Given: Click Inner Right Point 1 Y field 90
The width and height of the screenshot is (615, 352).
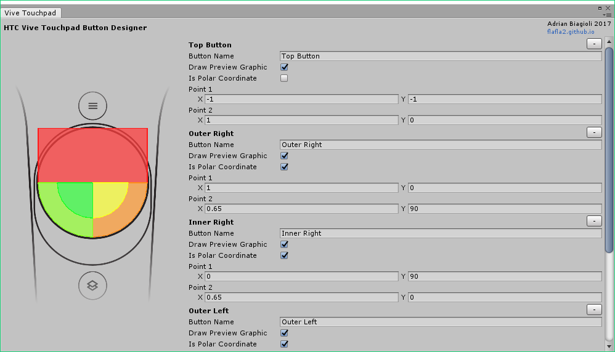Looking at the screenshot, I should 505,276.
